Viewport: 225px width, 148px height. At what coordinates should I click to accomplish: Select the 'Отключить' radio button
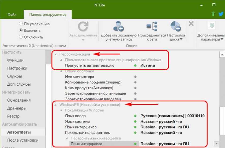coord(21,37)
